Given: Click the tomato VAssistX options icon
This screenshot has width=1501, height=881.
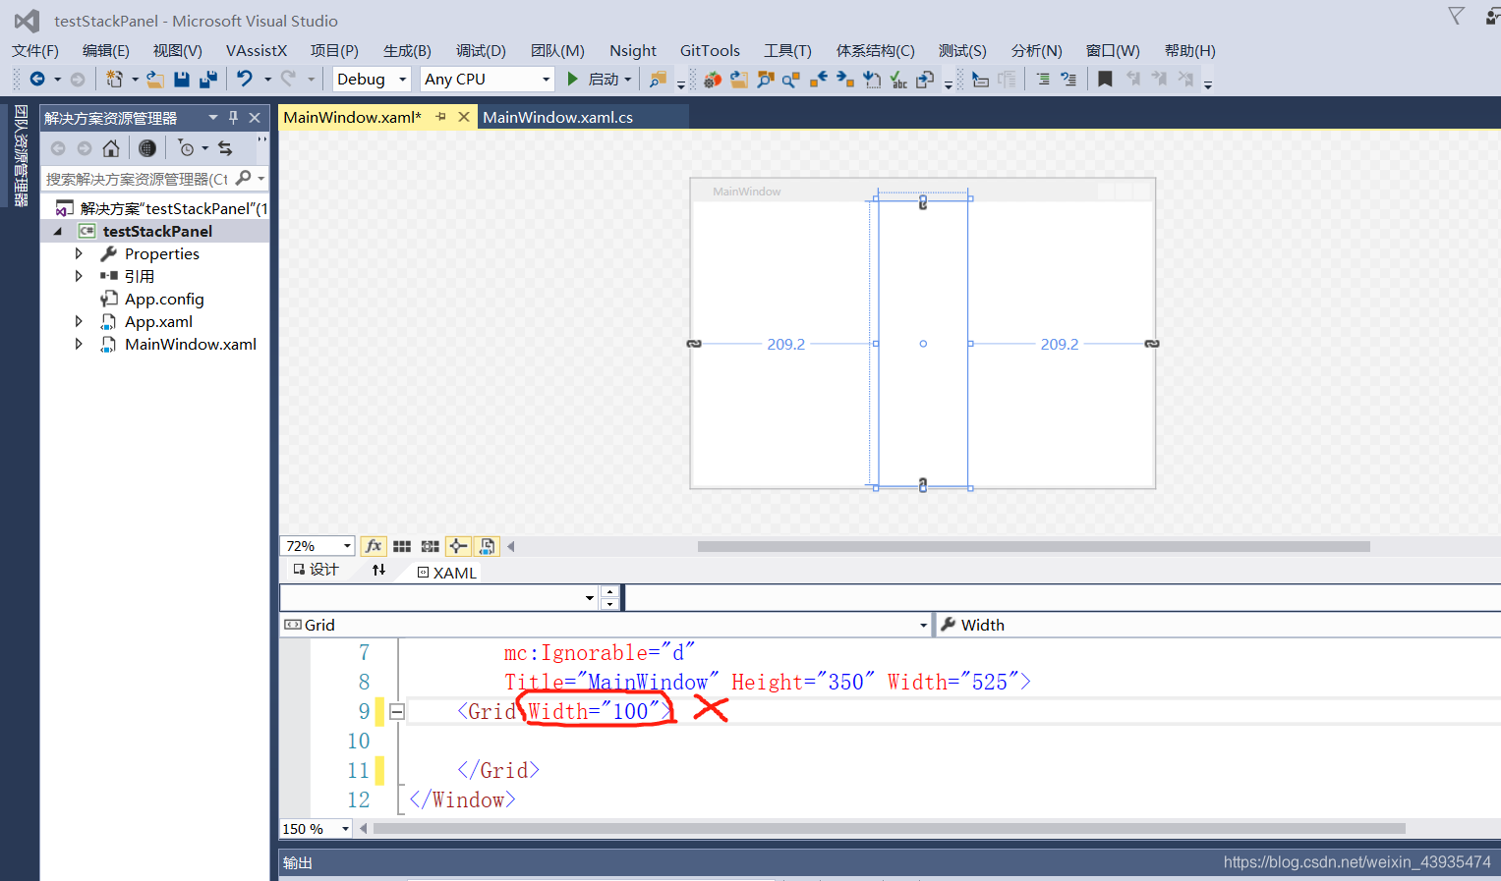Looking at the screenshot, I should click(x=713, y=80).
